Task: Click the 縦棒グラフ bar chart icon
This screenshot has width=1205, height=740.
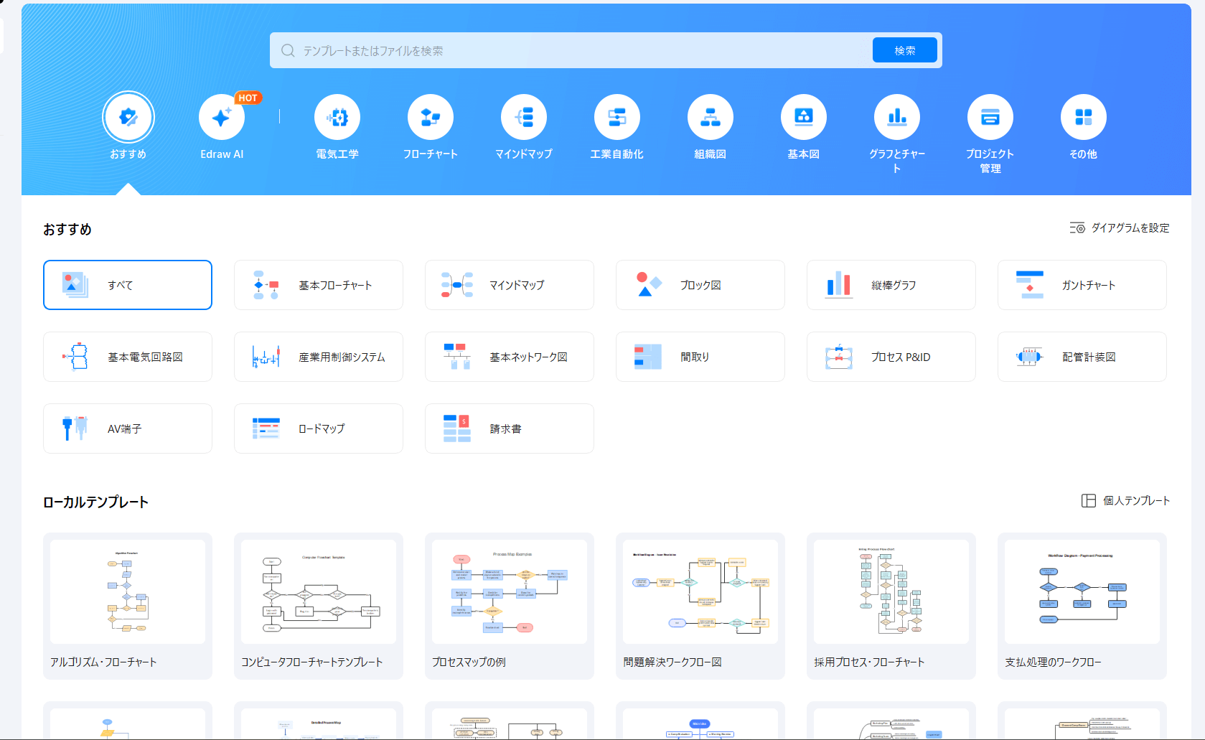Action: 839,284
